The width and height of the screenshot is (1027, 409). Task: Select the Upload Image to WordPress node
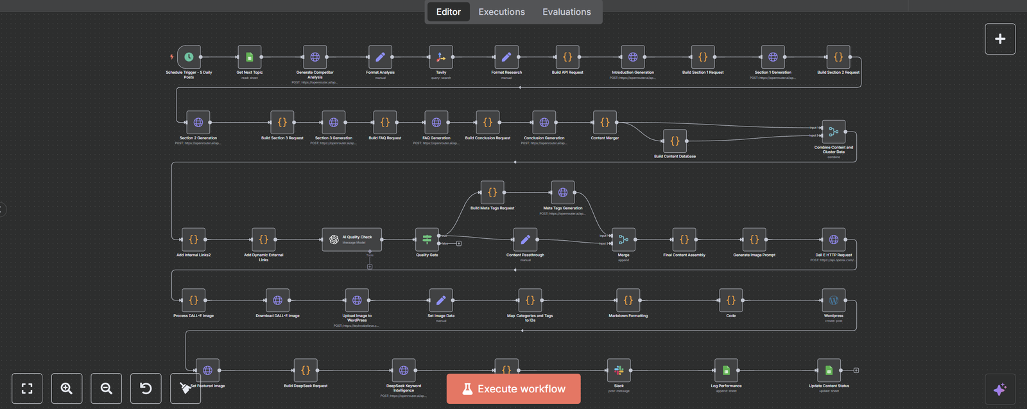point(357,300)
